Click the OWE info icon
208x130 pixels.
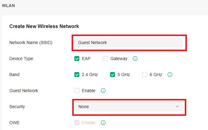pos(103,123)
